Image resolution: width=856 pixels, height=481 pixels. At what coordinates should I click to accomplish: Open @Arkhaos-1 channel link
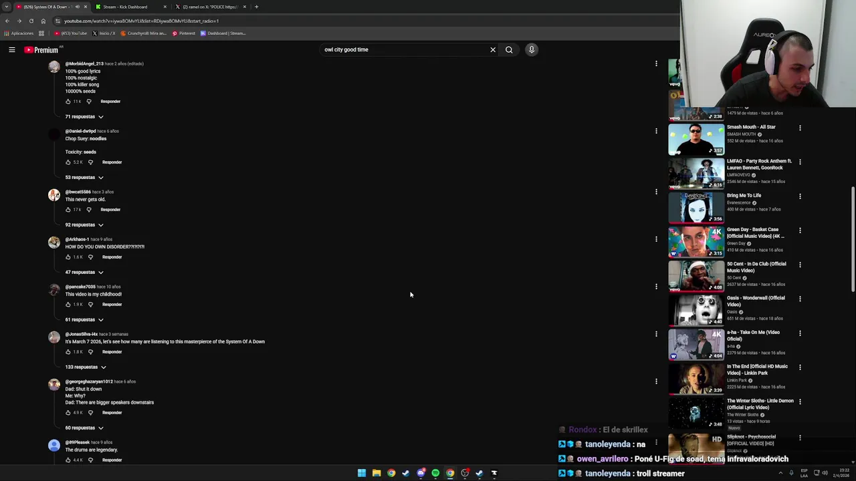coord(77,239)
